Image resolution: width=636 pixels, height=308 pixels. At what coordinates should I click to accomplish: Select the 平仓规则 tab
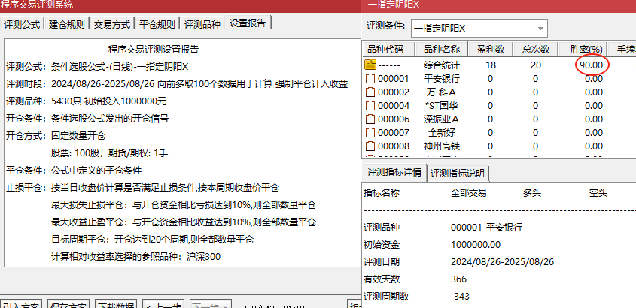pyautogui.click(x=157, y=24)
